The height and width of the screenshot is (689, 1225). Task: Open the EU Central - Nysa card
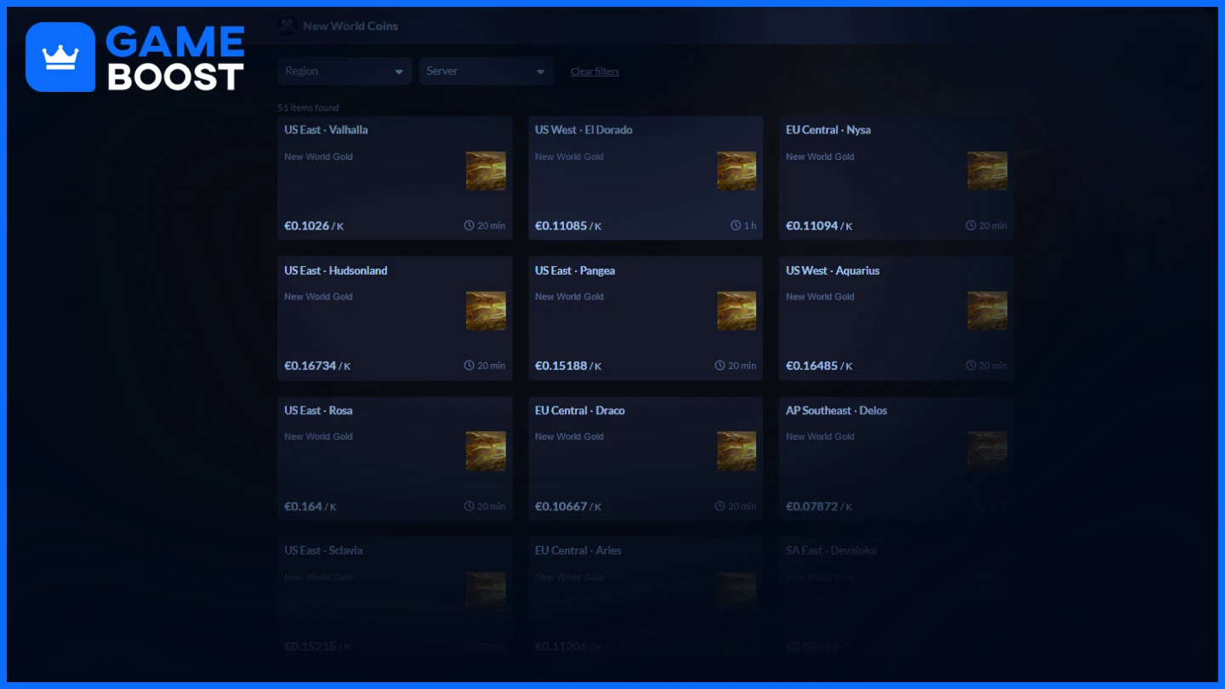coord(897,178)
